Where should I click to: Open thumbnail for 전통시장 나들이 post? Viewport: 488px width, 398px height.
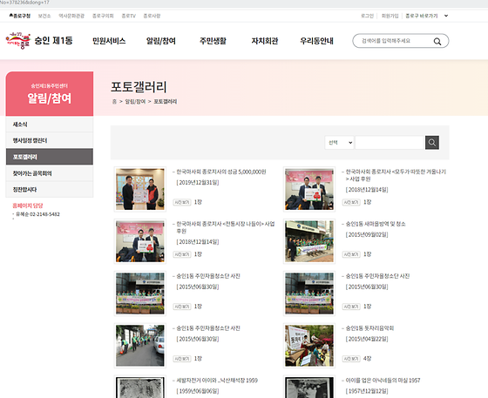140,241
